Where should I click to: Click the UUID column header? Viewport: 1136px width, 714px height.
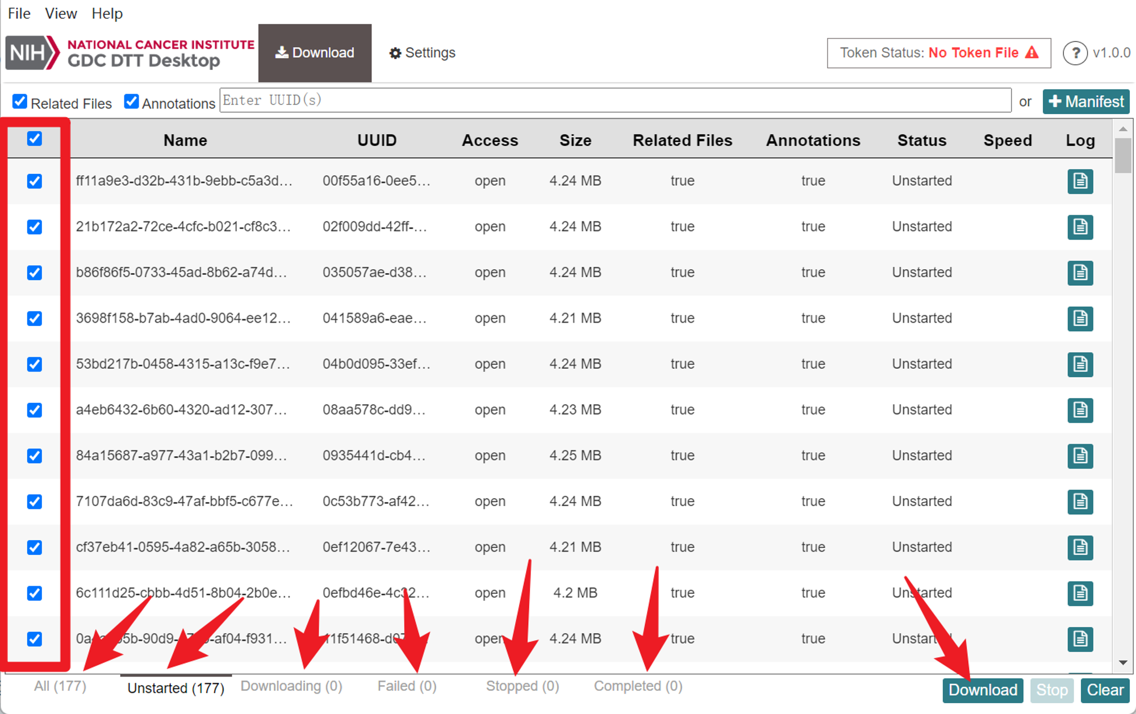pyautogui.click(x=377, y=140)
